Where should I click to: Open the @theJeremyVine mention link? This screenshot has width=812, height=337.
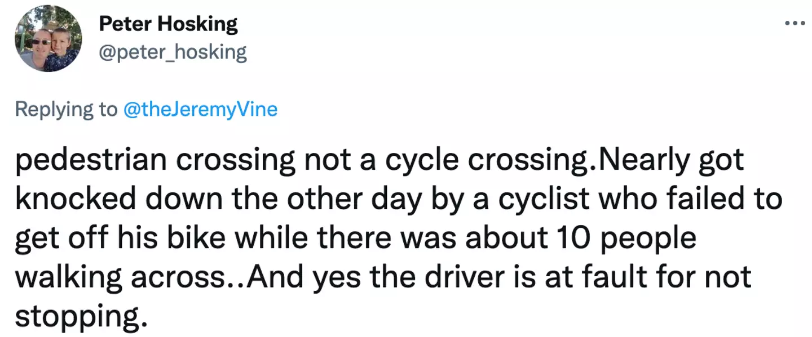[198, 109]
